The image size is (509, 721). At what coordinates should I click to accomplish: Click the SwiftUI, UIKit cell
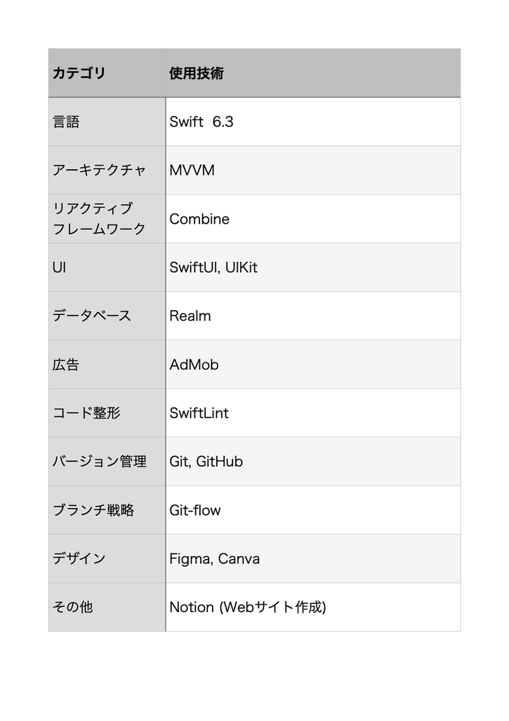312,267
